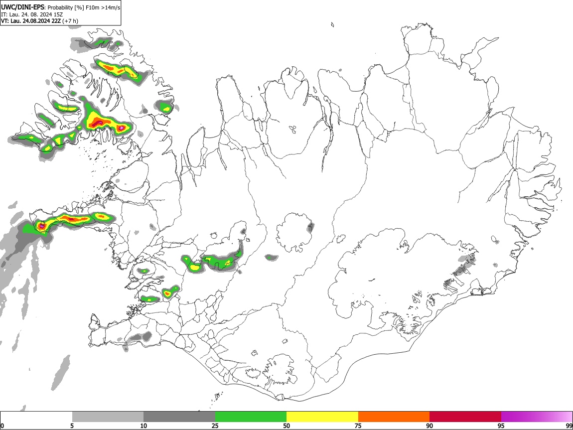The image size is (573, 430).
Task: Click the 'IT: Lau. 24. 08. 2024 15Z' line
Action: coord(32,14)
